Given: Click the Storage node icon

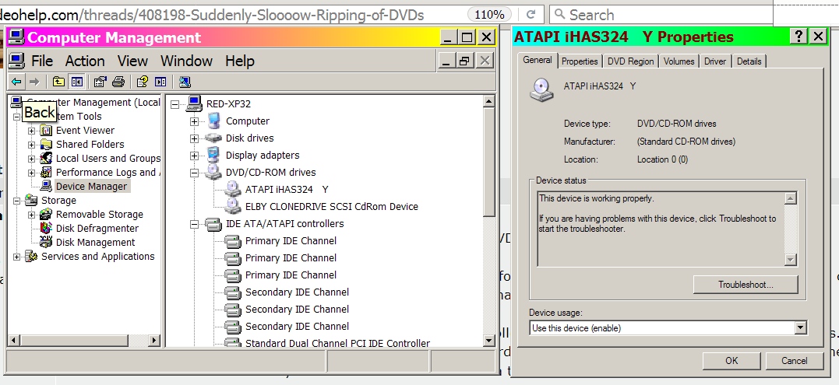Looking at the screenshot, I should [x=32, y=200].
